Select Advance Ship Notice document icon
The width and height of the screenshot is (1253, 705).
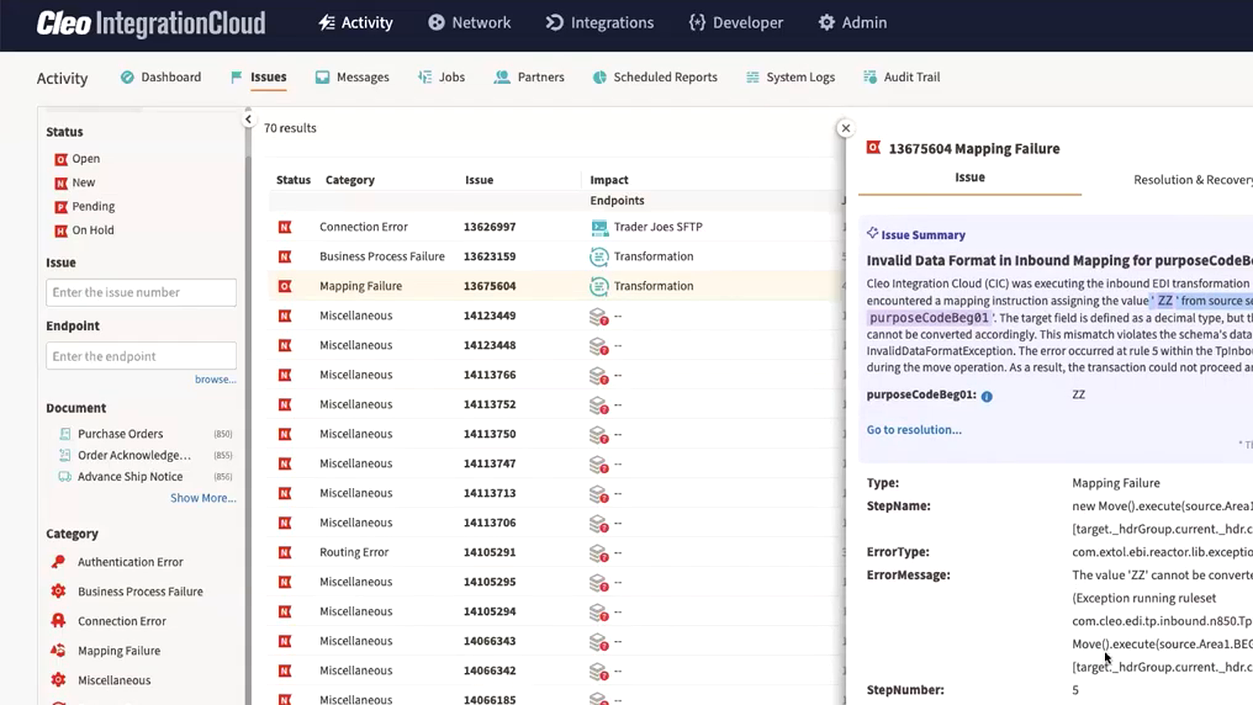(x=65, y=476)
